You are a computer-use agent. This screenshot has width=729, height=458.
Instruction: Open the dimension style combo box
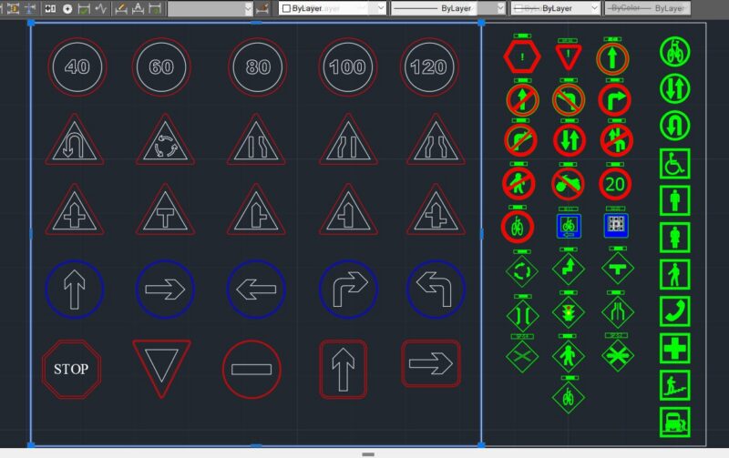[x=210, y=8]
